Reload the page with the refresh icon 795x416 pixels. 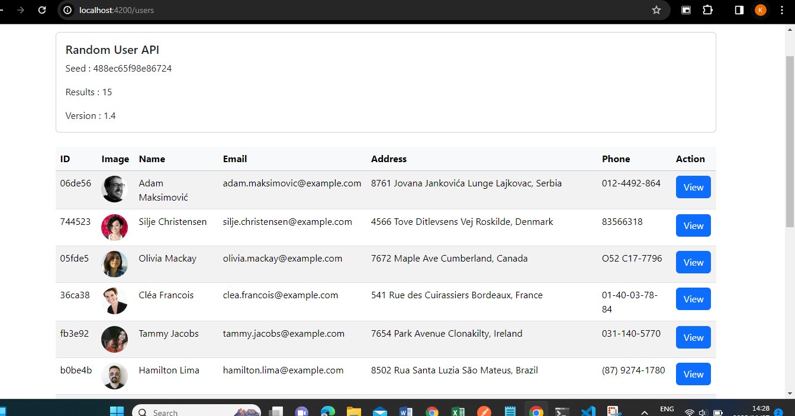click(42, 10)
